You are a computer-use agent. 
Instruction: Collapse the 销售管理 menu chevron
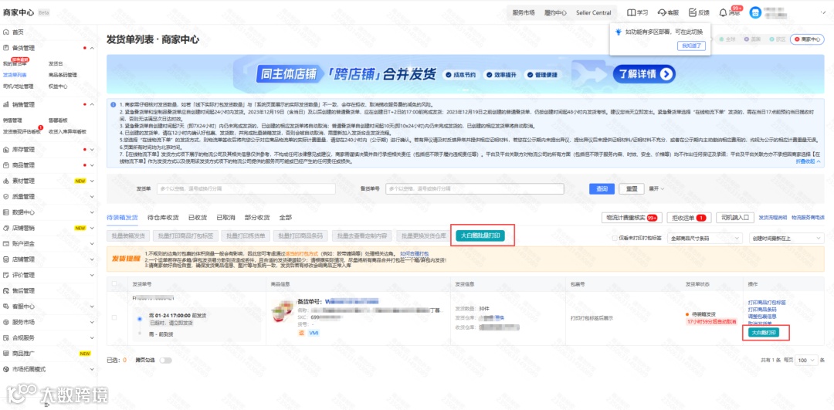point(92,105)
